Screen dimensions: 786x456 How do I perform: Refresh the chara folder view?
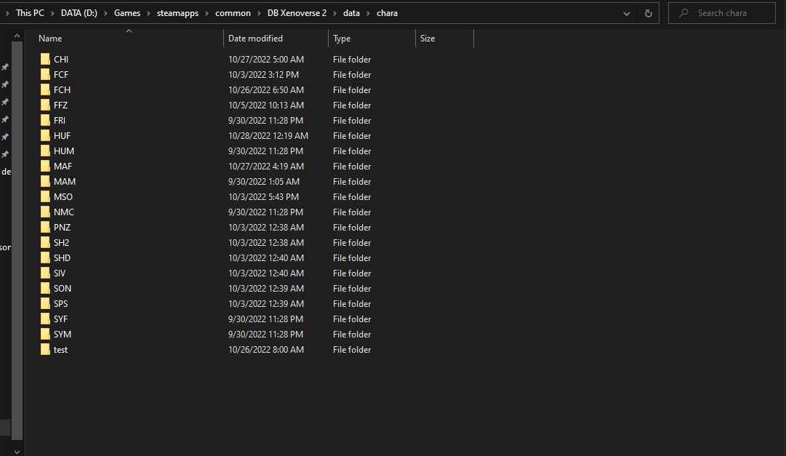pos(648,14)
